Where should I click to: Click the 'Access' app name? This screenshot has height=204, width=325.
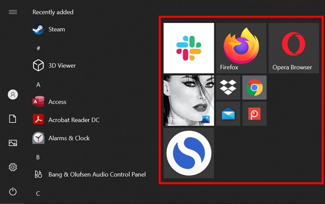(x=57, y=102)
